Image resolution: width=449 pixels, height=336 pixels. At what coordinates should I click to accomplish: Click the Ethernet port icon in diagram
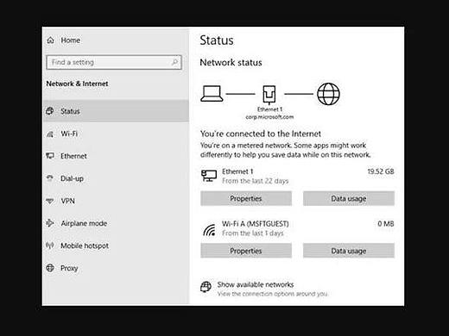point(269,95)
